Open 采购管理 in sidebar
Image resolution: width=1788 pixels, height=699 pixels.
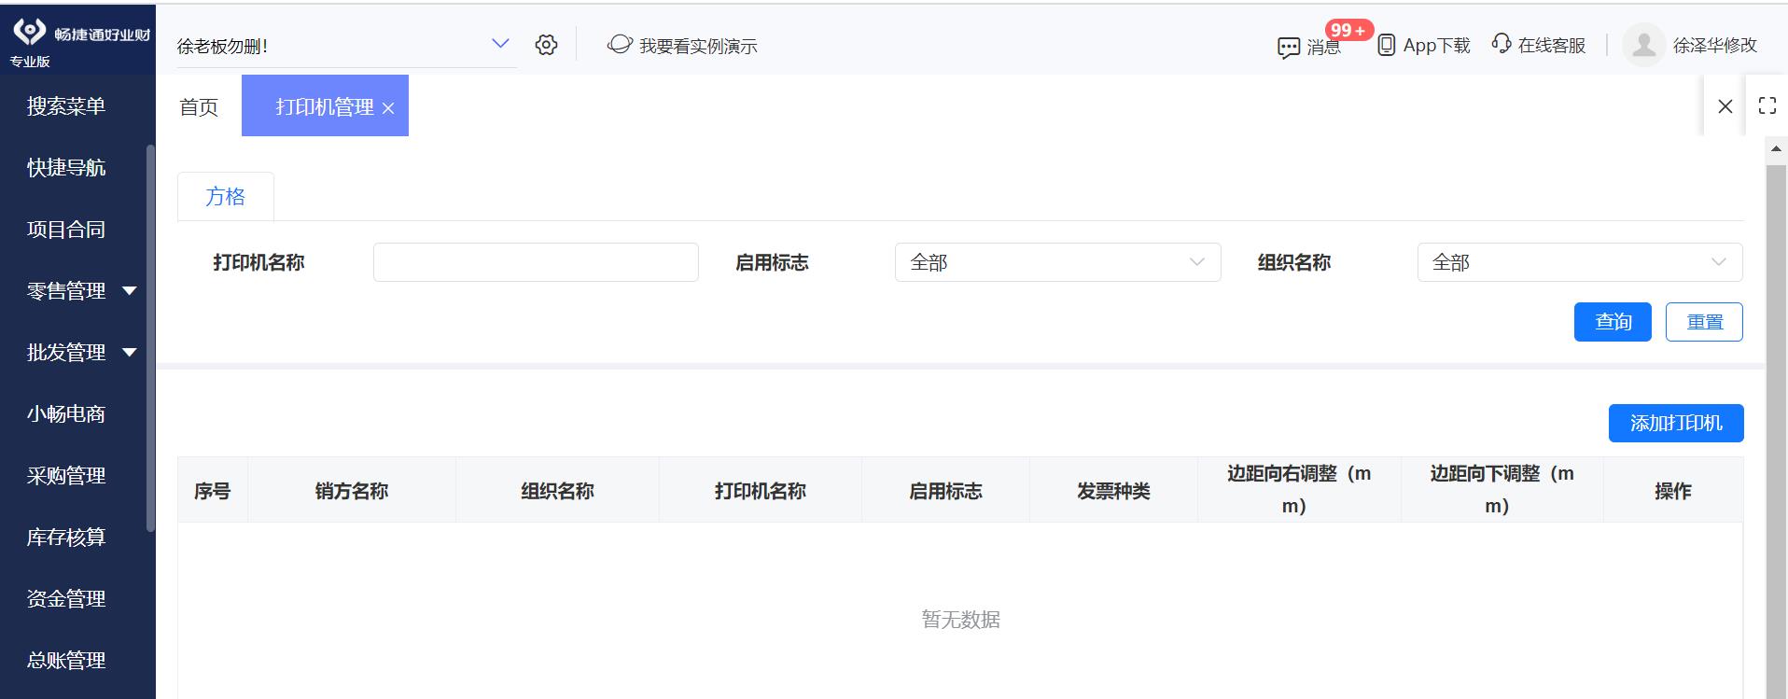tap(66, 476)
